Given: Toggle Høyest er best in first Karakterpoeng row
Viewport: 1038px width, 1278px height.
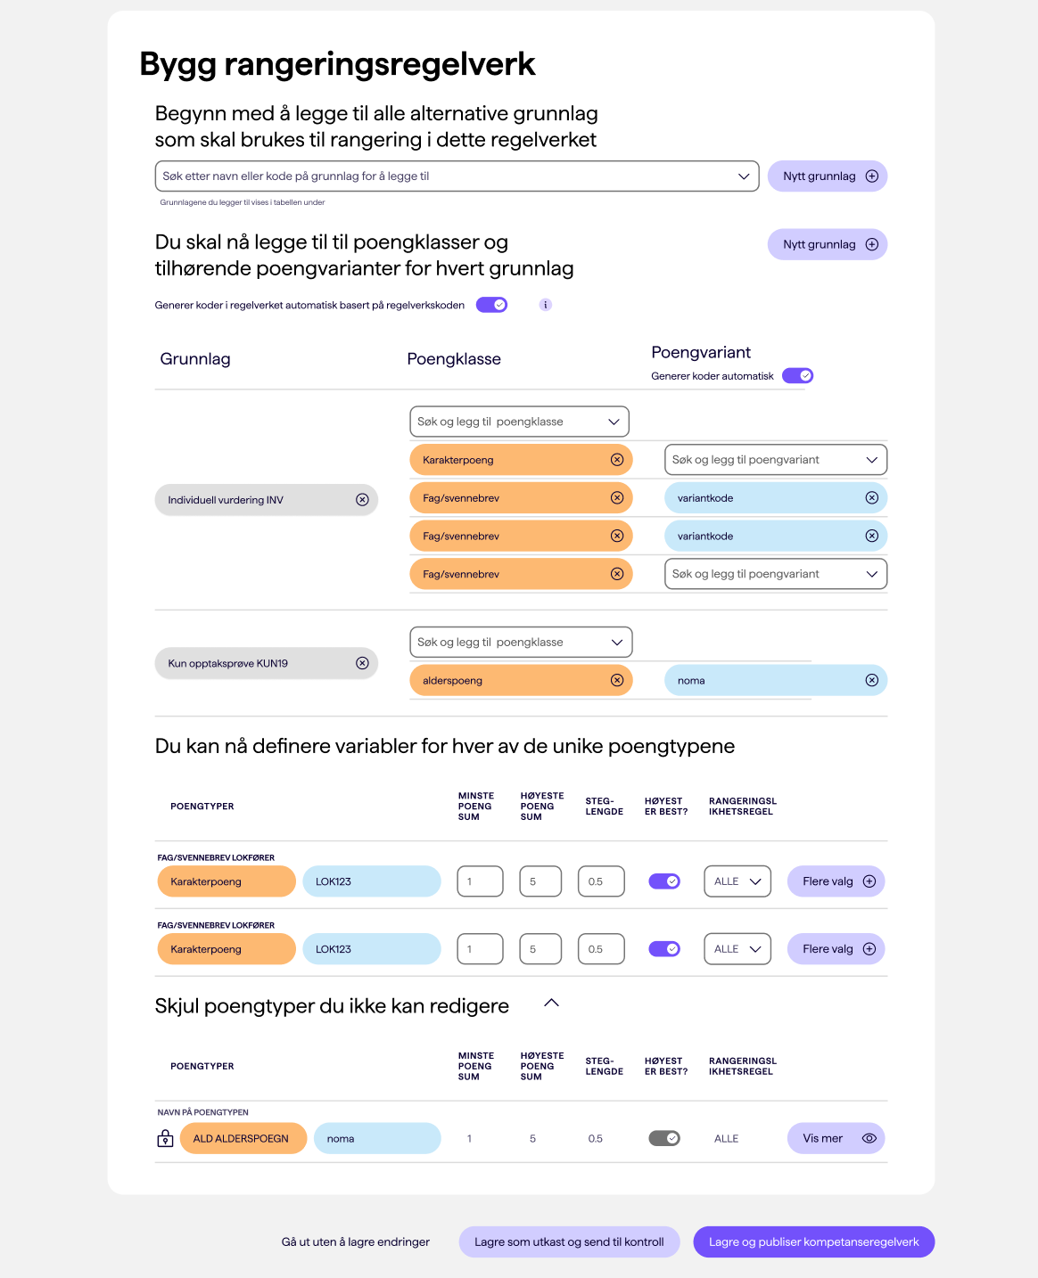Looking at the screenshot, I should point(664,881).
